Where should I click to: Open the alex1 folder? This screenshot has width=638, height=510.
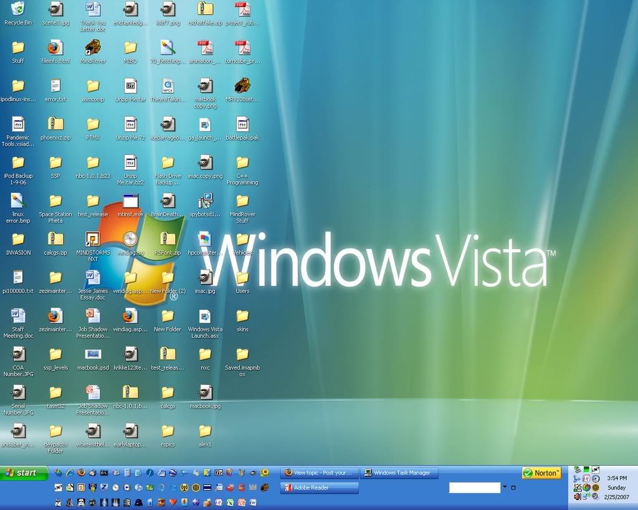(205, 435)
